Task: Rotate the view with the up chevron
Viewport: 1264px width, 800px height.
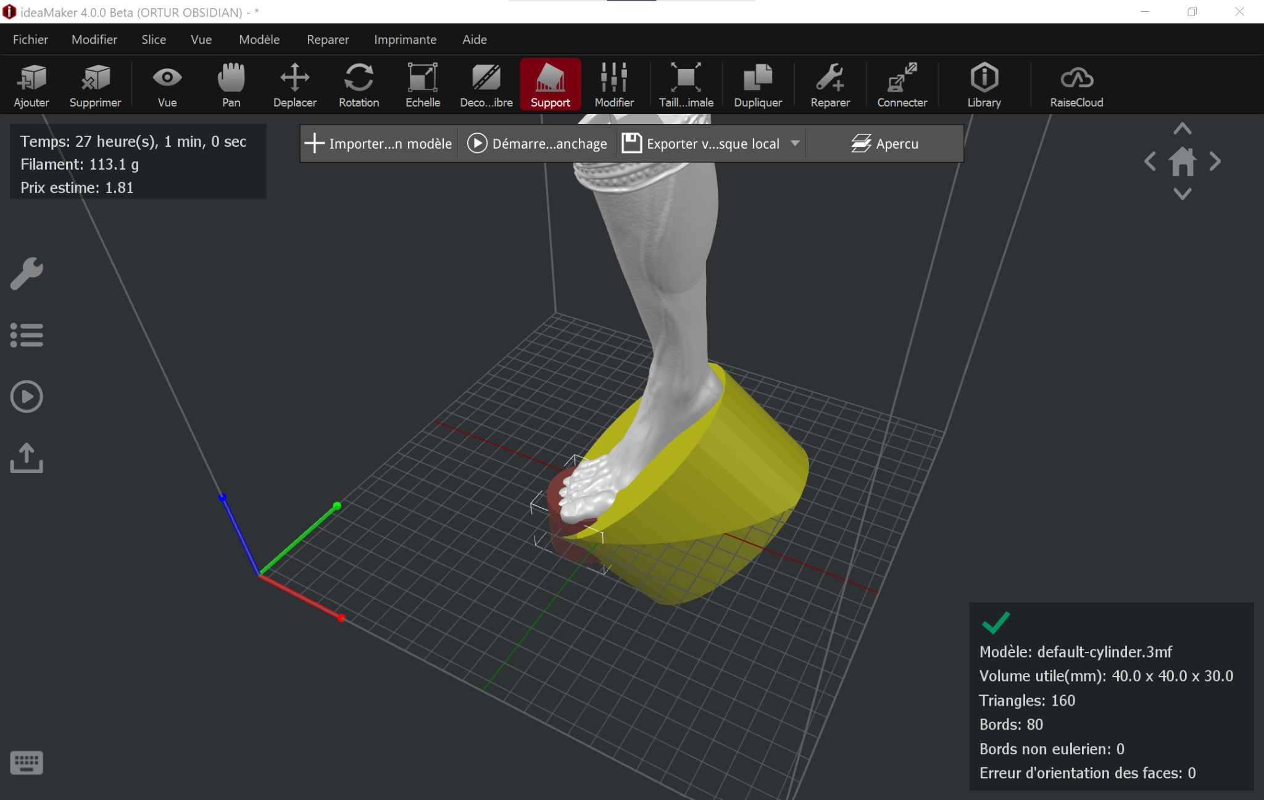Action: click(x=1182, y=129)
